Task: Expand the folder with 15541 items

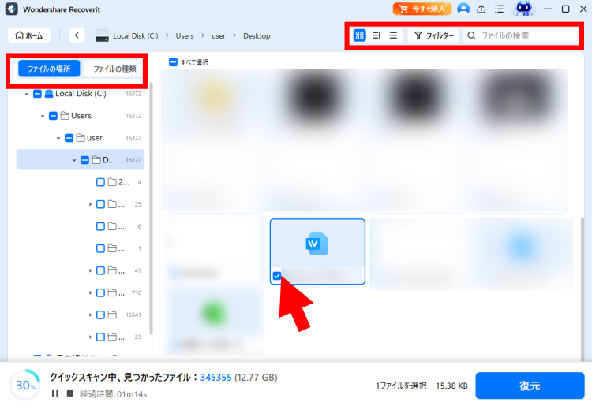Action: point(90,315)
